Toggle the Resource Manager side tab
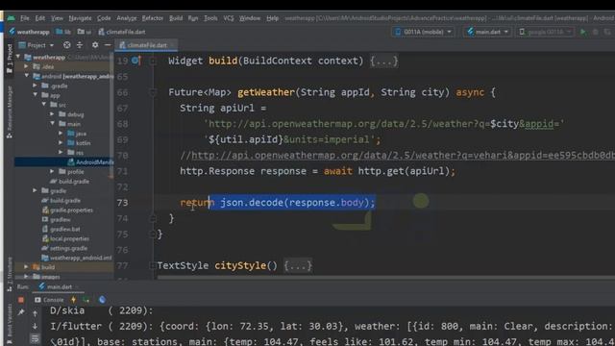The width and height of the screenshot is (615, 346). click(x=10, y=111)
